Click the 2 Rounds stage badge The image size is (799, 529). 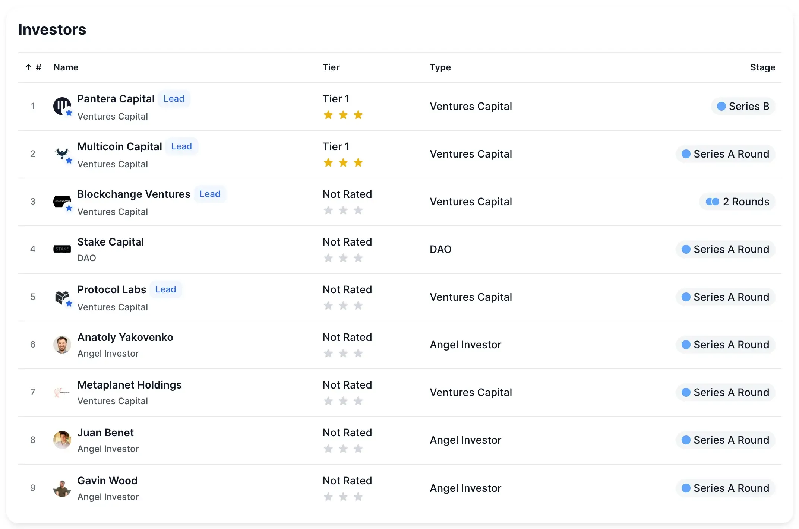click(737, 202)
